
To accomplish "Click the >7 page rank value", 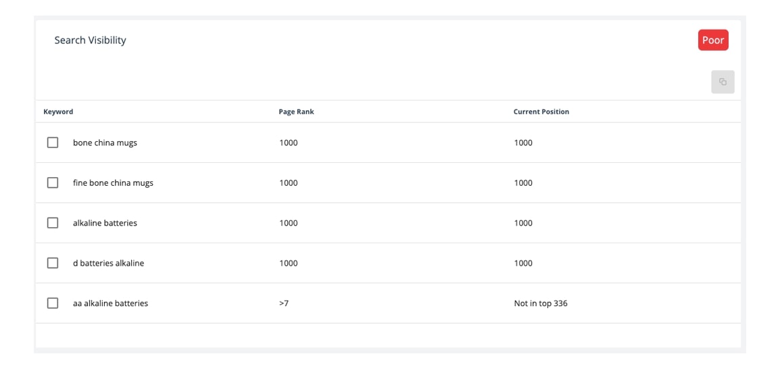I will [x=284, y=303].
